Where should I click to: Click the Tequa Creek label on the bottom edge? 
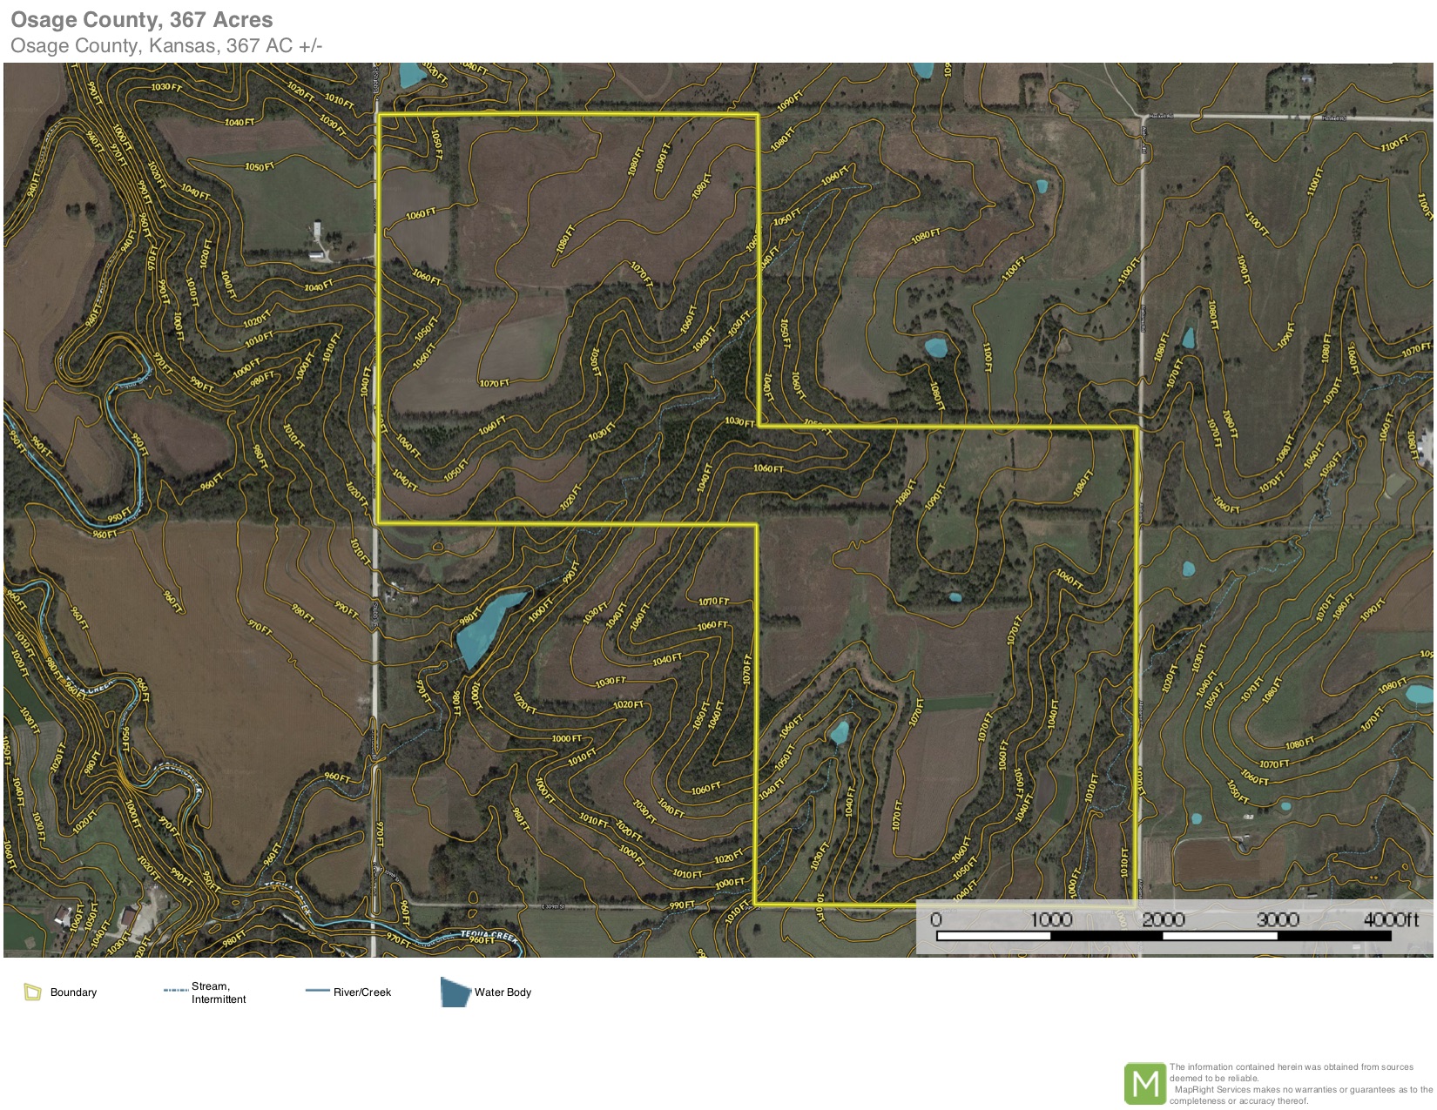(x=489, y=935)
